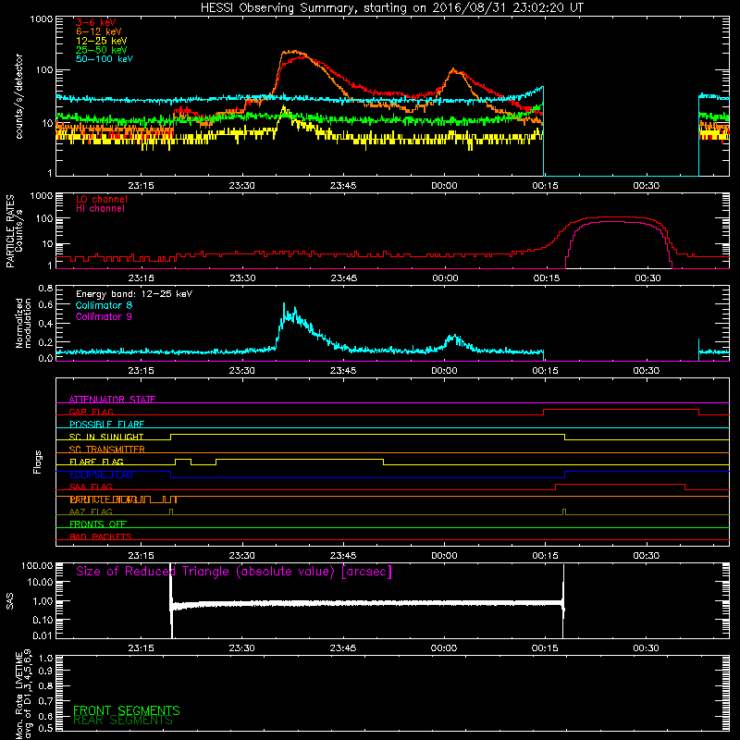Click the SC IN SUNLIGHT flag label
The image size is (740, 740).
[x=106, y=437]
